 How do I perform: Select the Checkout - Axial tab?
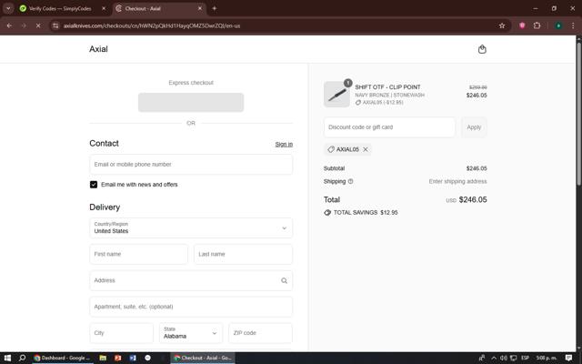pos(159,8)
